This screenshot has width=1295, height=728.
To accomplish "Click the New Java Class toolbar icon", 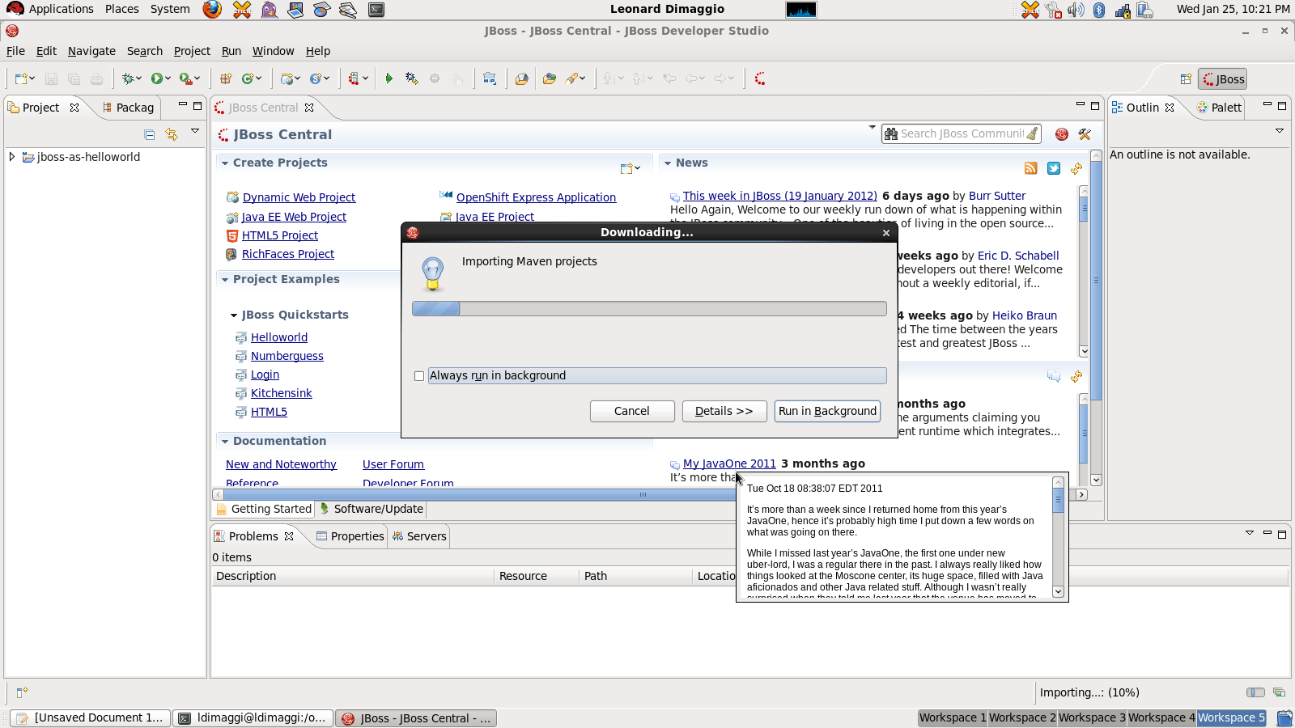I will coord(248,78).
